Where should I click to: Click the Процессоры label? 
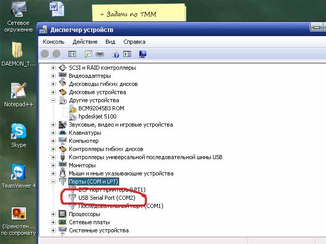tap(85, 214)
